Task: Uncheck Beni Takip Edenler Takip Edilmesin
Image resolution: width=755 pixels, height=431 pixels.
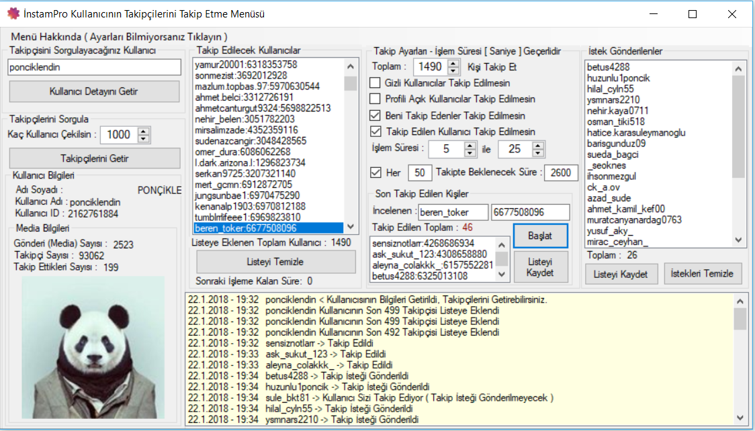Action: [x=375, y=115]
